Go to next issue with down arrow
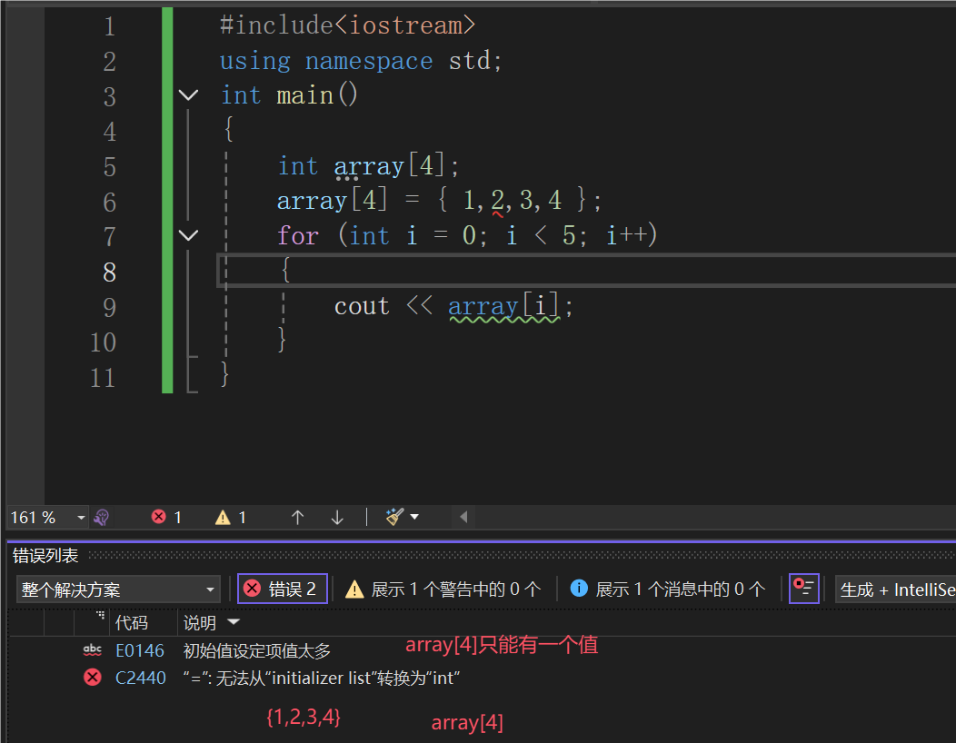The height and width of the screenshot is (743, 956). pyautogui.click(x=337, y=518)
